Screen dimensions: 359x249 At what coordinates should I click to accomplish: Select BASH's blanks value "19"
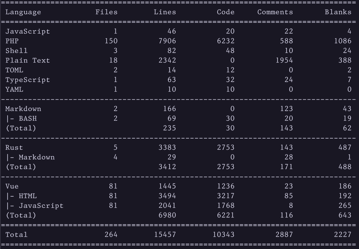coord(347,118)
